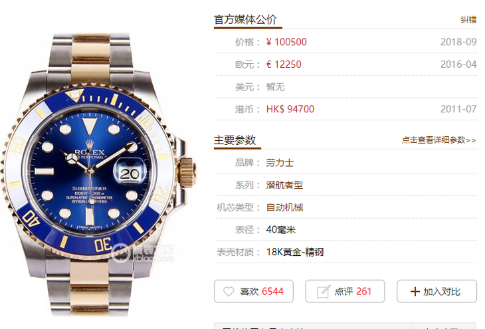
Task: Open the Rolex Submariner watch image
Action: point(98,175)
